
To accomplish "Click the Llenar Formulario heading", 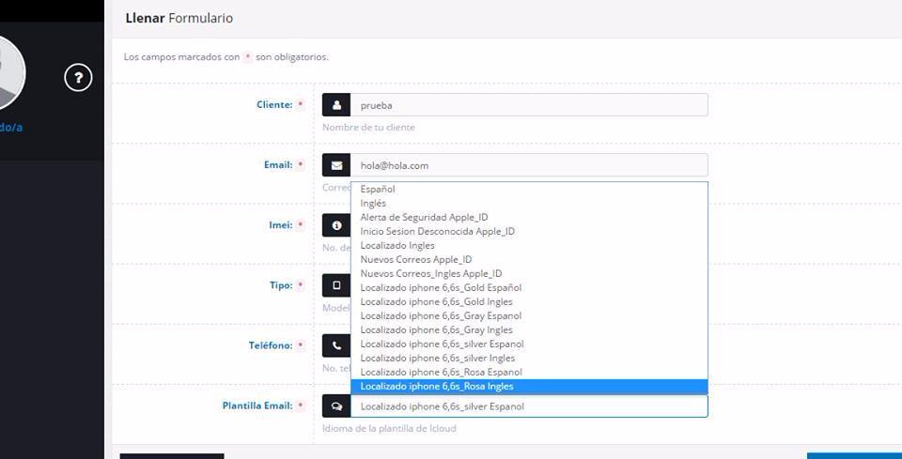I will pyautogui.click(x=179, y=19).
